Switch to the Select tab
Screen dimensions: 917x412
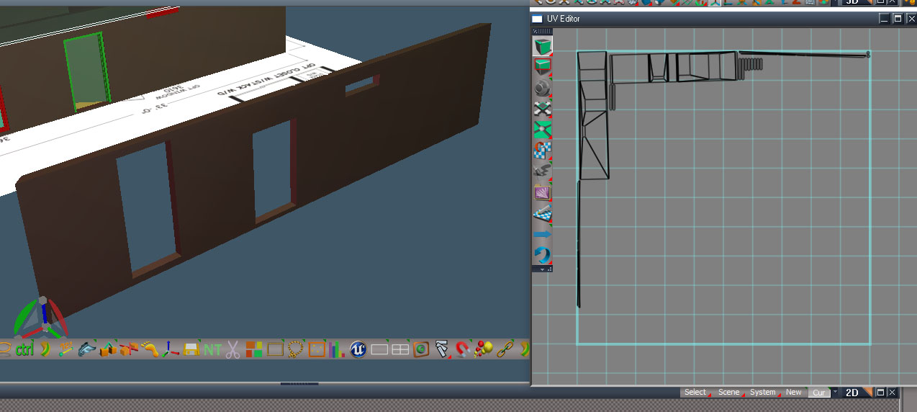point(695,393)
